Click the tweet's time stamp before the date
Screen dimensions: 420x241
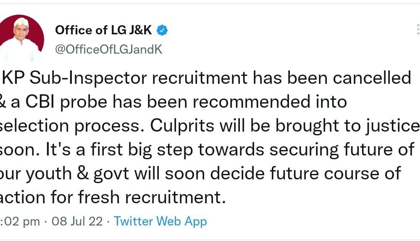point(20,221)
